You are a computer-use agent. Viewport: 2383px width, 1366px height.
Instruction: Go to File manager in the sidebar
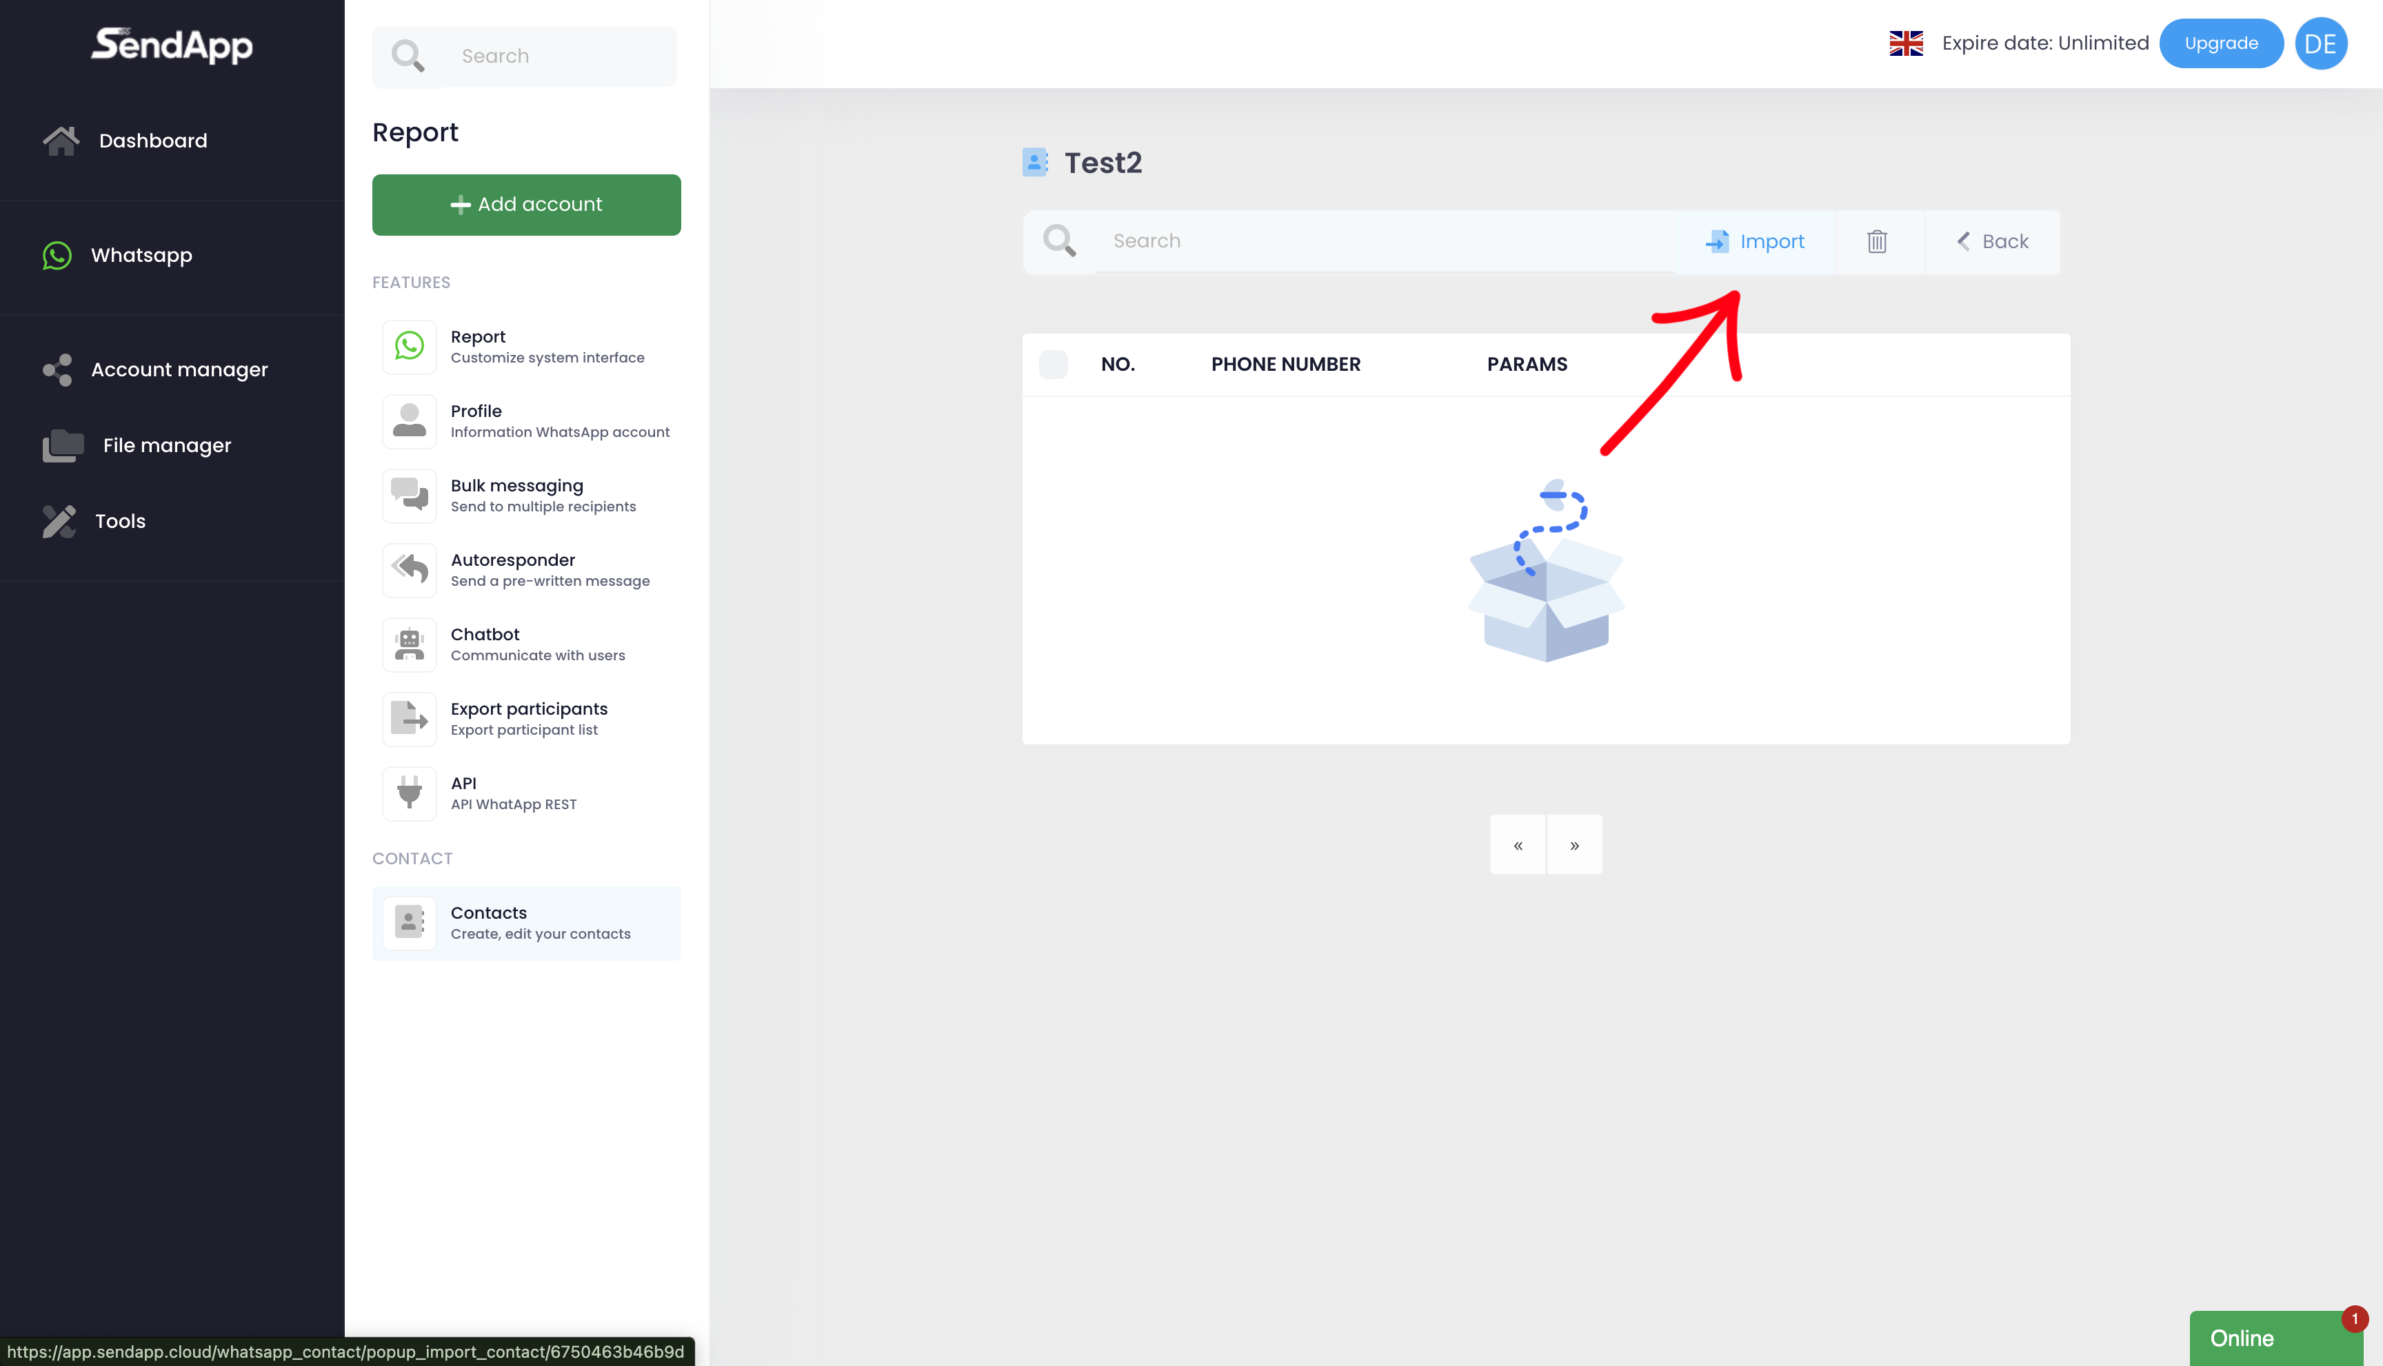166,446
